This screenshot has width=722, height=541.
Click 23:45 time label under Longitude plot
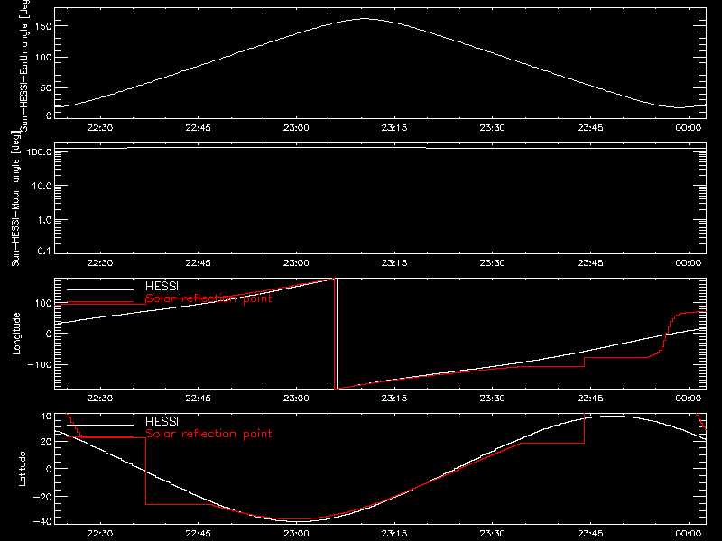(590, 399)
